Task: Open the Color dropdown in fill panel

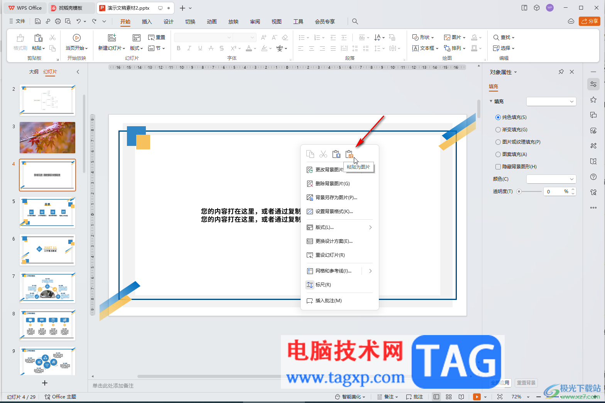Action: point(551,179)
